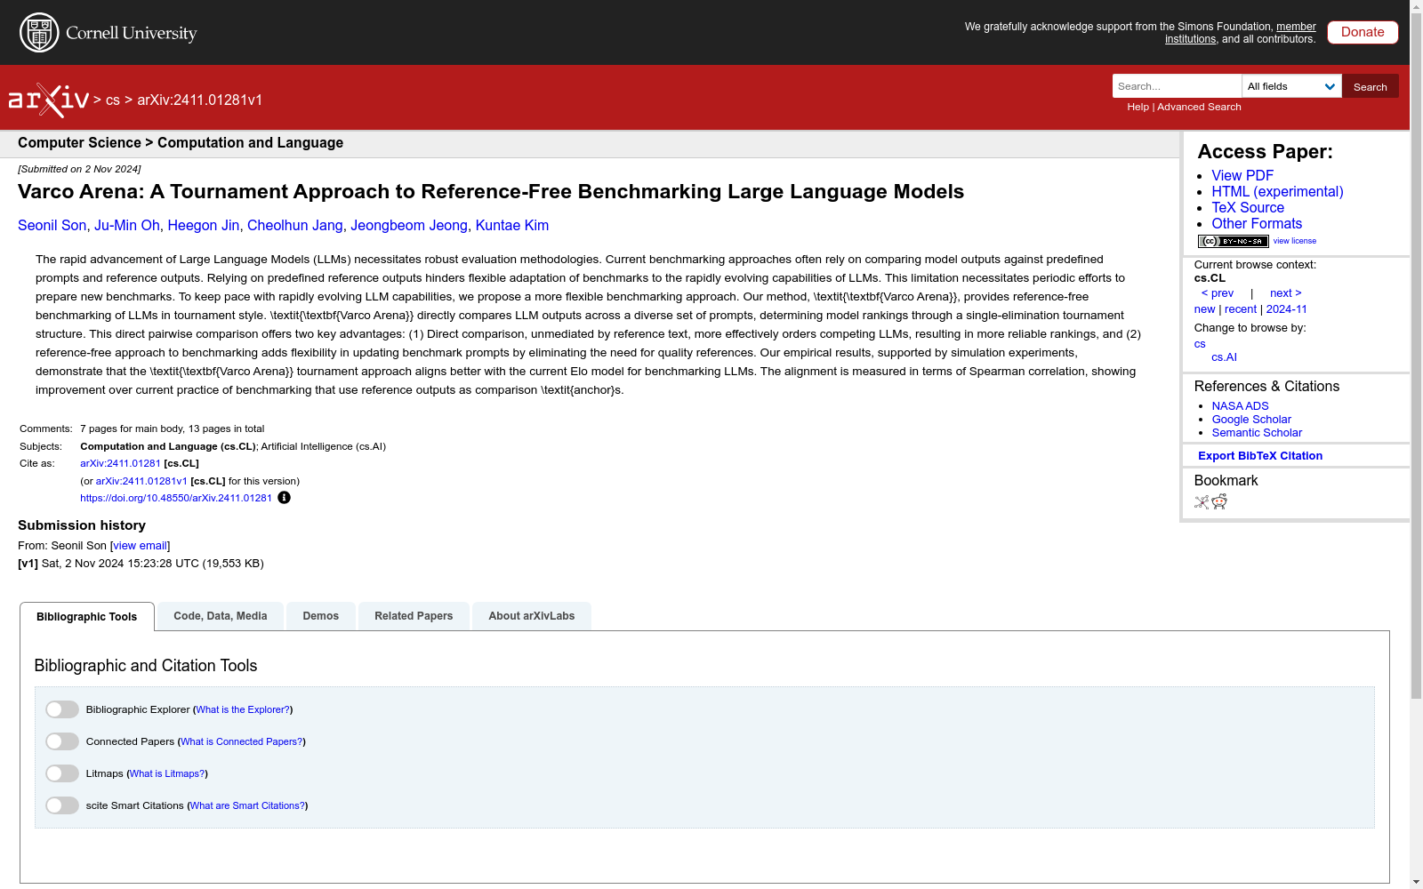Bookmark paper on BibSonomy icon
The height and width of the screenshot is (889, 1423).
(x=1202, y=502)
